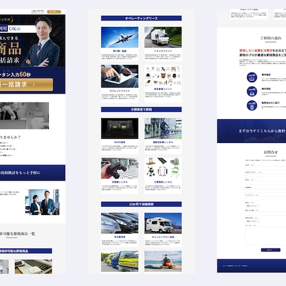Select the grayscale worried businessman photo

pyautogui.click(x=24, y=116)
